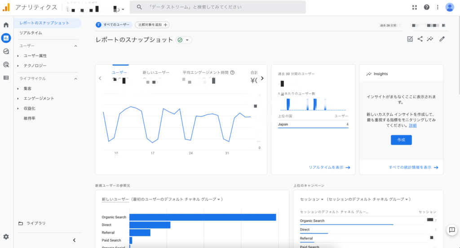
Task: Select the Reports icon in left rail
Action: point(6,38)
